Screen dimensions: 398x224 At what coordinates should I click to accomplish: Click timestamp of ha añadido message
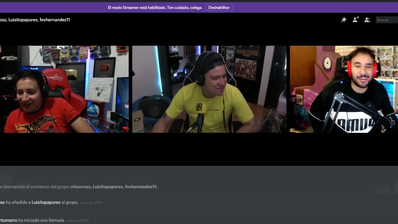(x=91, y=203)
